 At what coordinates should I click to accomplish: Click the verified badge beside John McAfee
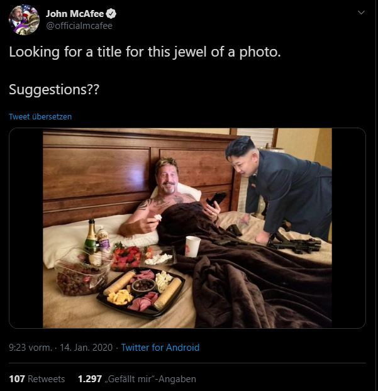tap(111, 14)
